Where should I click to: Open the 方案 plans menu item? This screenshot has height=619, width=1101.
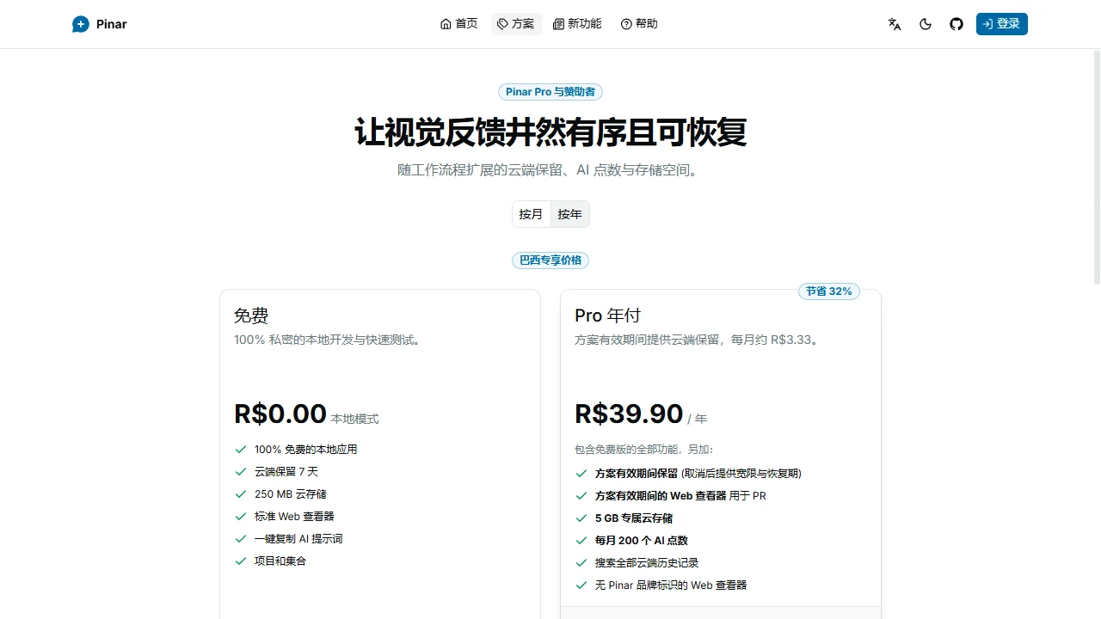click(x=516, y=24)
